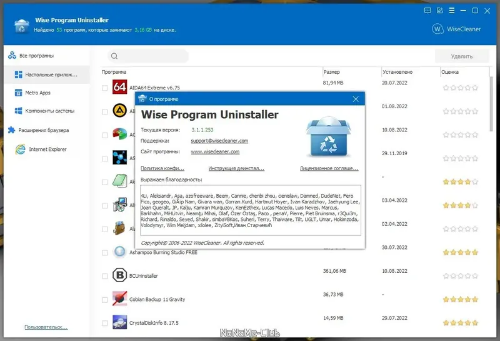Click the edit note icon in title bar
This screenshot has height=341, width=500.
[x=440, y=11]
